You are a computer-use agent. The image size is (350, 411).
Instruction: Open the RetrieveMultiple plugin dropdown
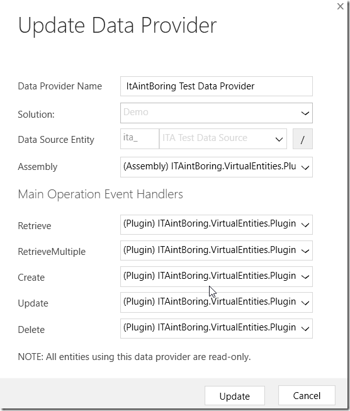[x=217, y=251]
